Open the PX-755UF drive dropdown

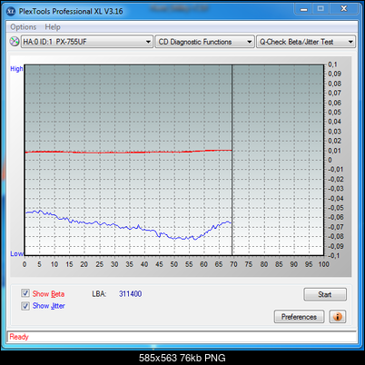click(x=86, y=42)
